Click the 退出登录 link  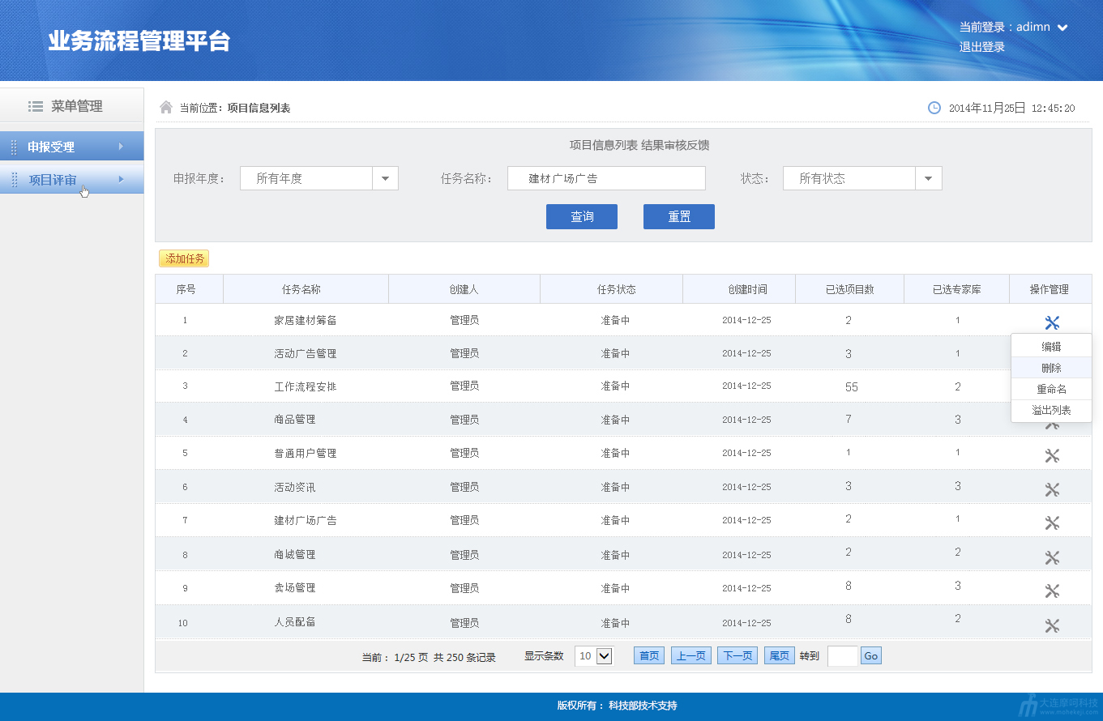tap(982, 47)
